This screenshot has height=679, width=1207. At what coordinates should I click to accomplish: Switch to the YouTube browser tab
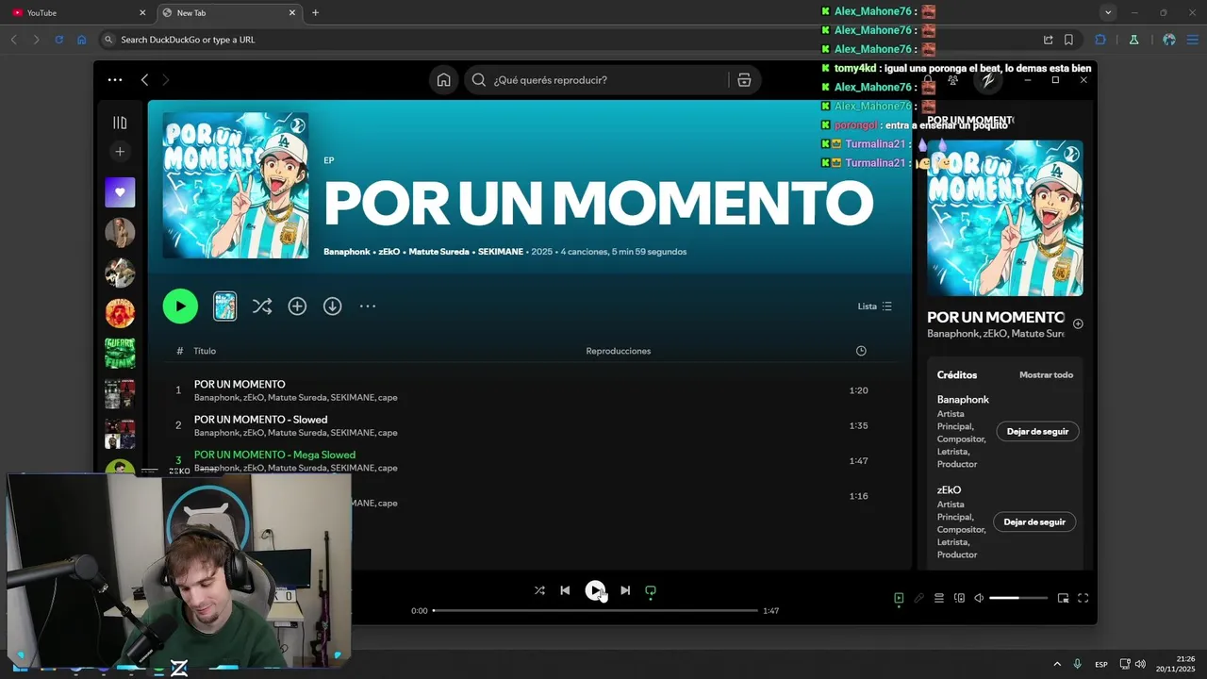tap(79, 13)
